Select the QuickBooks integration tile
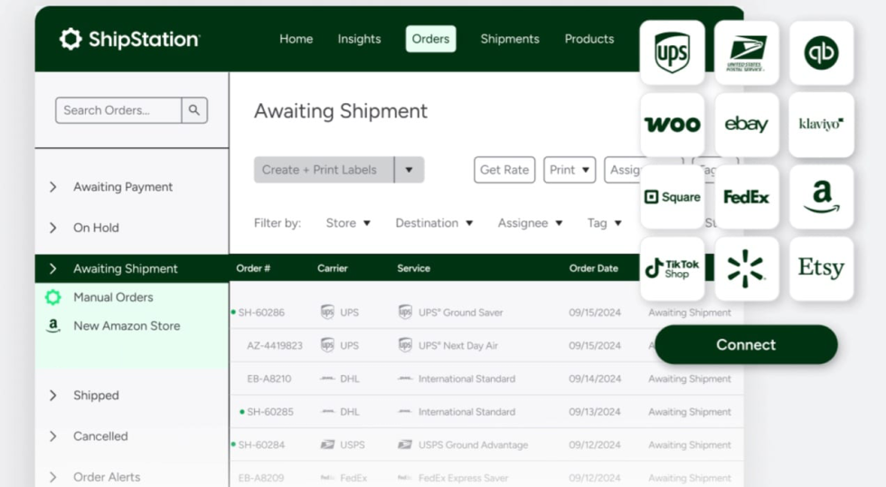 pyautogui.click(x=821, y=52)
